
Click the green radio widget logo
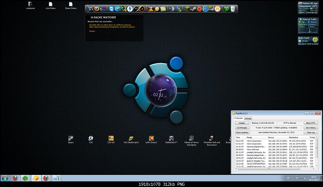315,40
